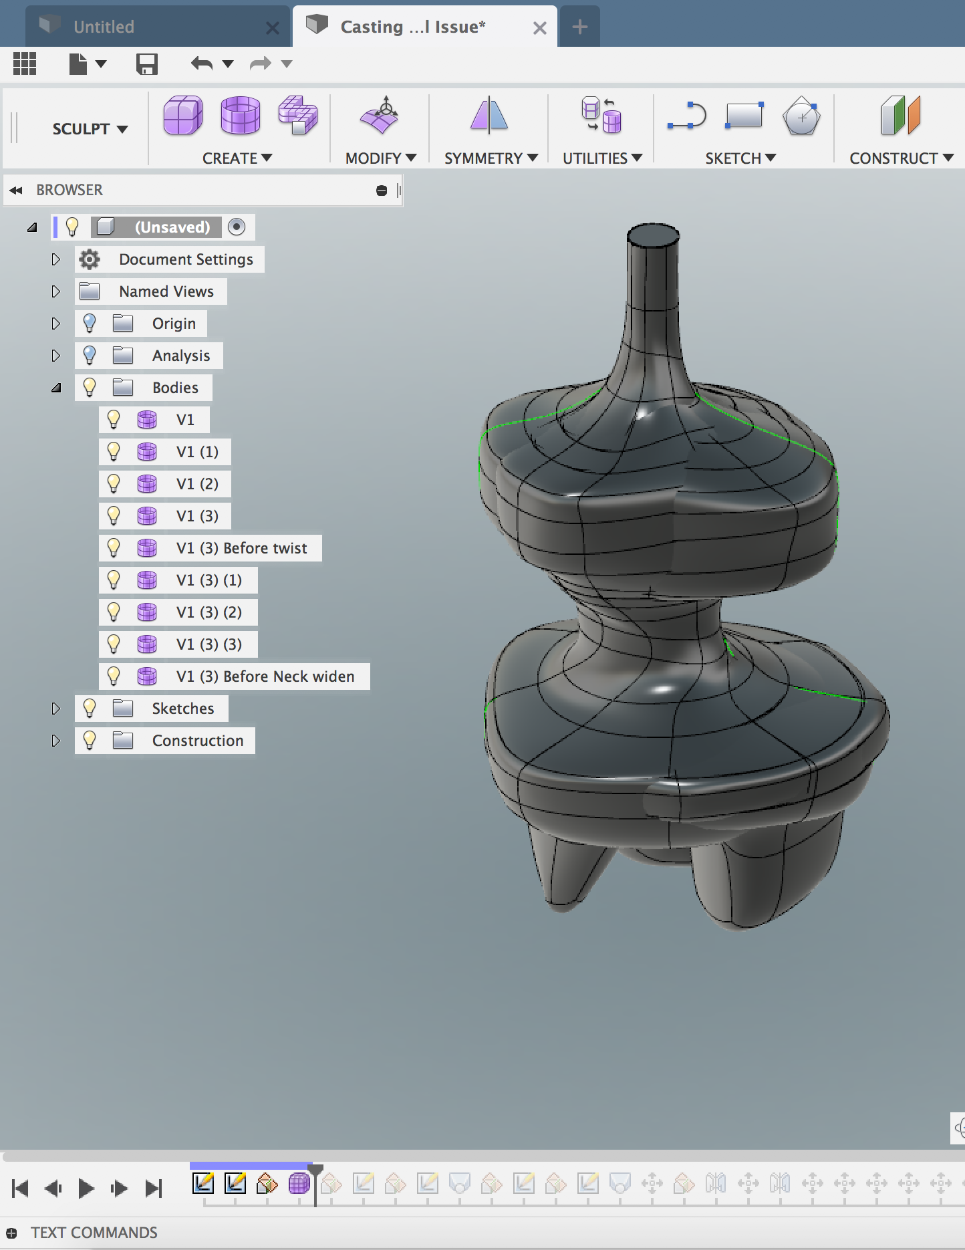Select the Edit Form icon in Modify

click(x=380, y=116)
